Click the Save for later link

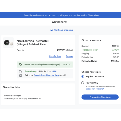point(55,56)
